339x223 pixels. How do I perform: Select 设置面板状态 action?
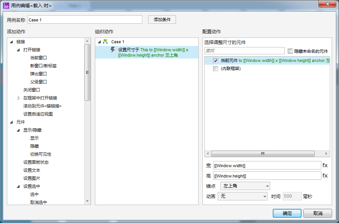pyautogui.click(x=36, y=162)
